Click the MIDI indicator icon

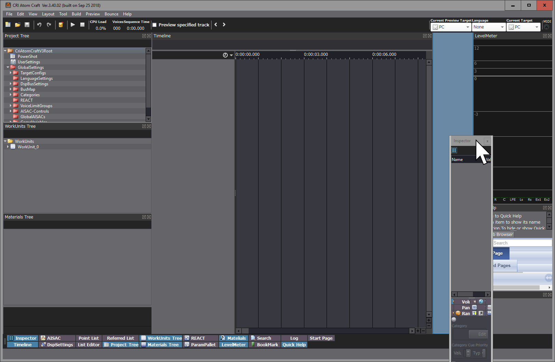tap(546, 27)
